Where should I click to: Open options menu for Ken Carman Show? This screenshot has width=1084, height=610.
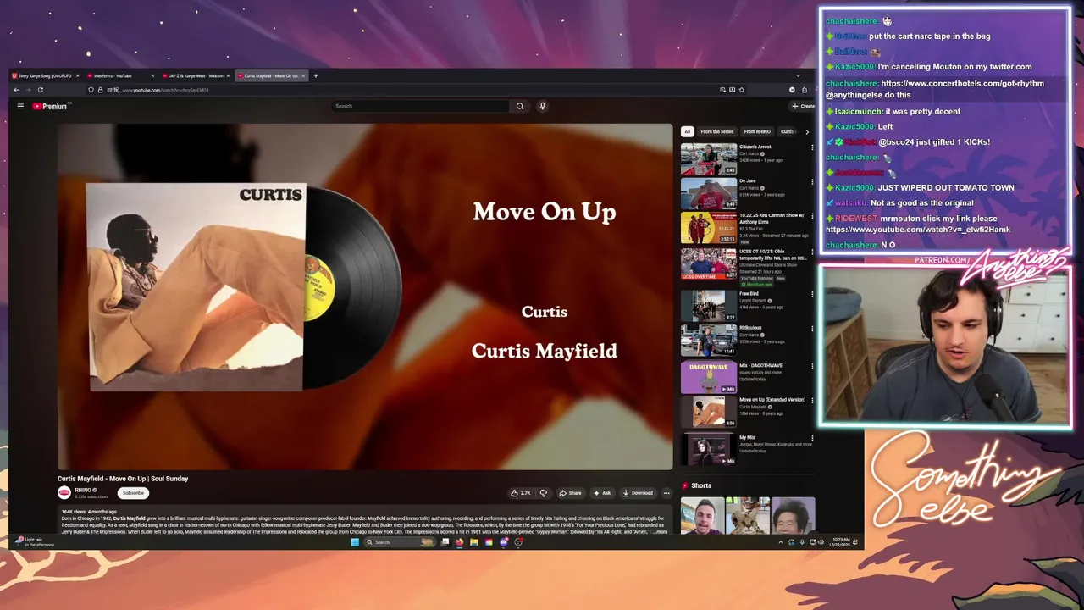click(x=812, y=216)
